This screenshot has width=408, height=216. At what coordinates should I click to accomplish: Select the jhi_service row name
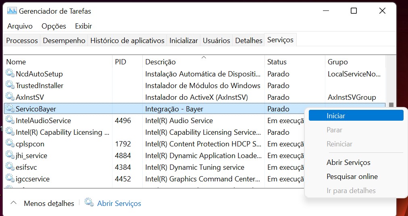[x=31, y=156]
